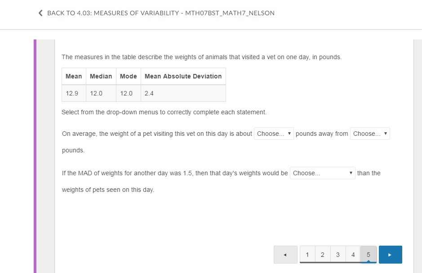Click the next page arrow button

[x=390, y=255]
